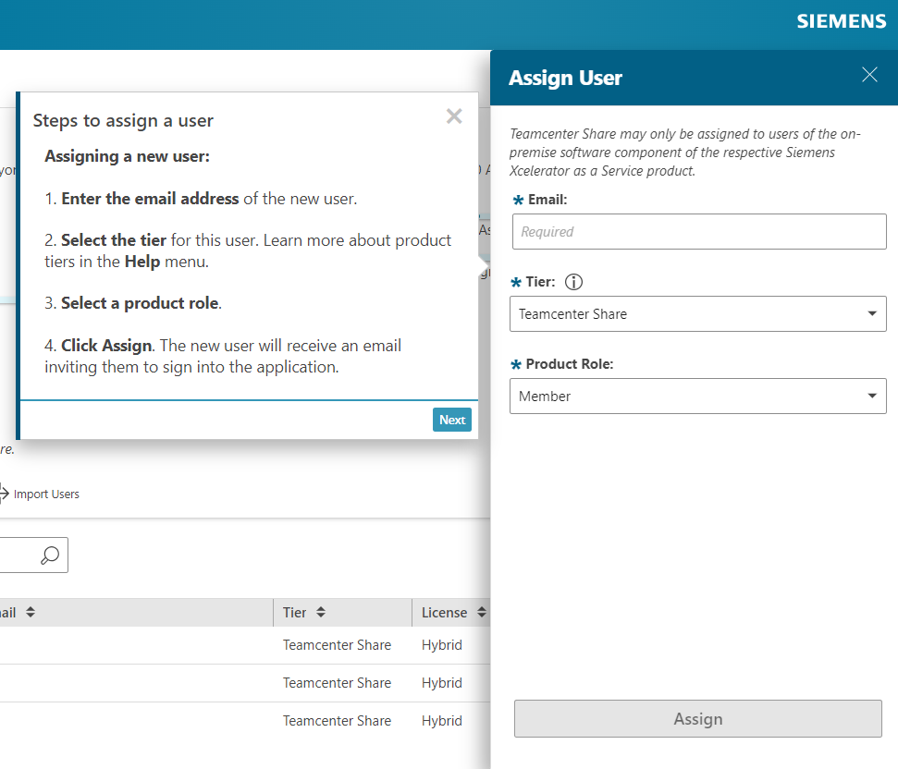Click the Assign button
This screenshot has height=769, width=898.
[x=697, y=718]
